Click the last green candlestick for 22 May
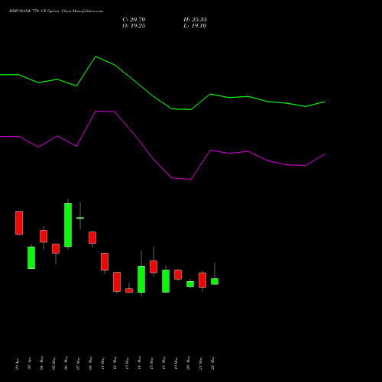Screen dimensions: 382x382 215,281
